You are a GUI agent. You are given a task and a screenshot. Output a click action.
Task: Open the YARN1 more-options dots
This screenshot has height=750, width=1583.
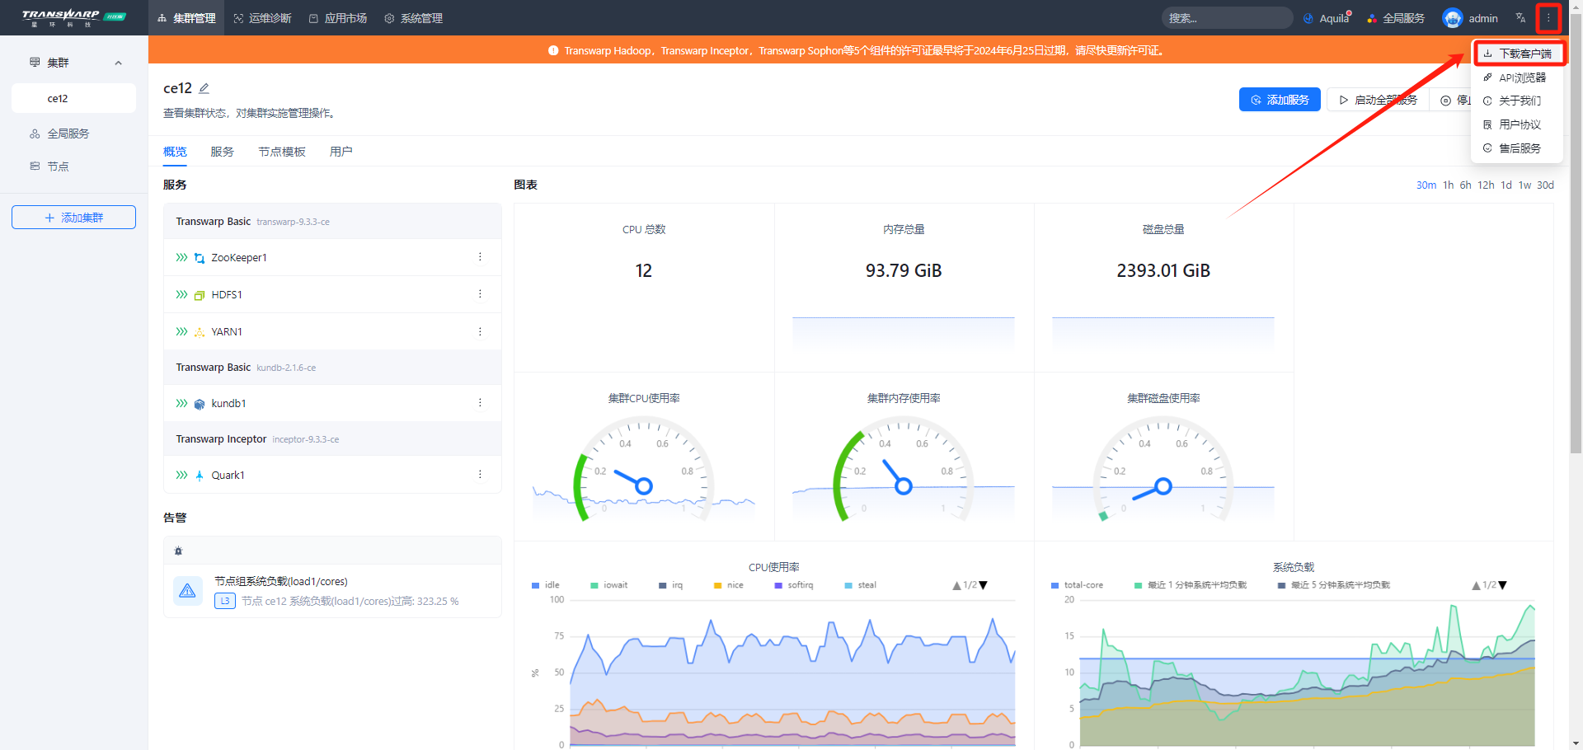pyautogui.click(x=480, y=331)
